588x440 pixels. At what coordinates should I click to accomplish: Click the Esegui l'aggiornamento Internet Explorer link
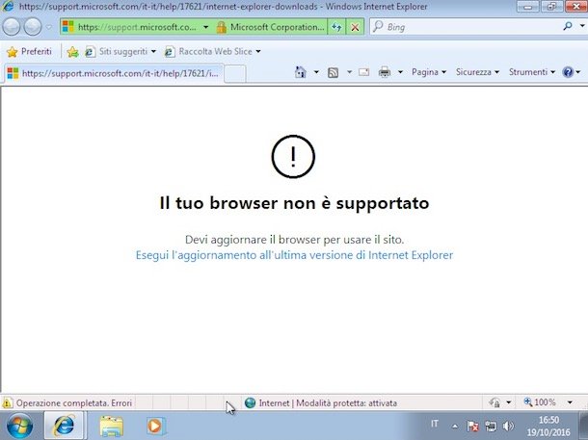point(294,255)
